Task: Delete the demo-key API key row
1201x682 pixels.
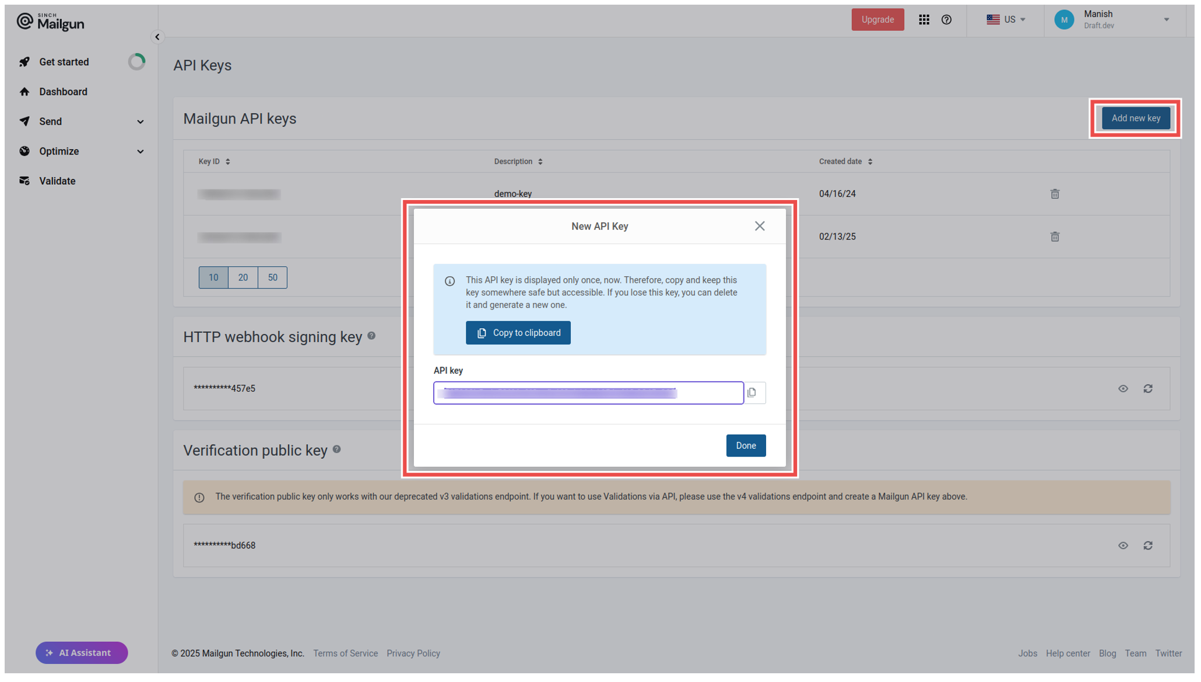Action: click(1055, 194)
